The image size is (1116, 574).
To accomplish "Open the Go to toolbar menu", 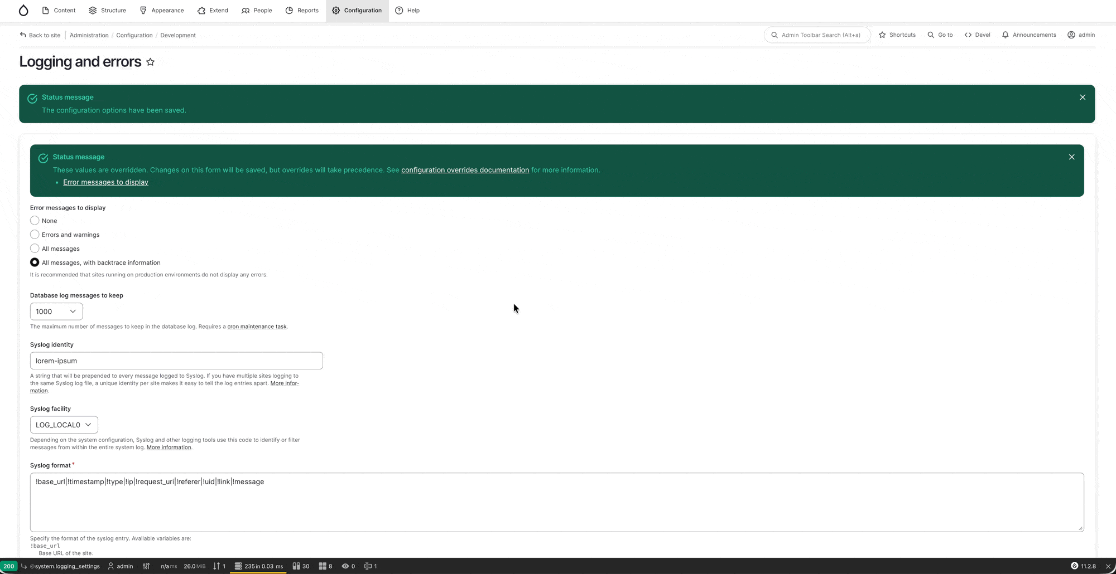I will [x=940, y=35].
